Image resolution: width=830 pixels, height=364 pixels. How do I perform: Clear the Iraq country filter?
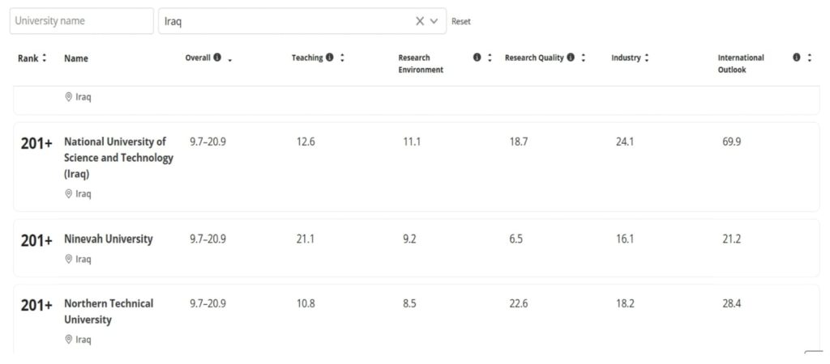(420, 22)
